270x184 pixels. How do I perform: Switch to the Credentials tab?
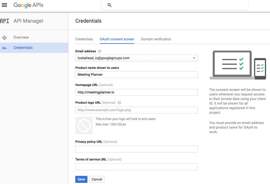84,39
